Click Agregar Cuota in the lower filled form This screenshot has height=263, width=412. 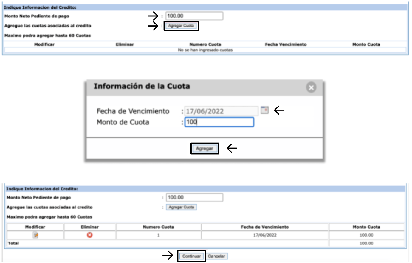click(x=181, y=207)
